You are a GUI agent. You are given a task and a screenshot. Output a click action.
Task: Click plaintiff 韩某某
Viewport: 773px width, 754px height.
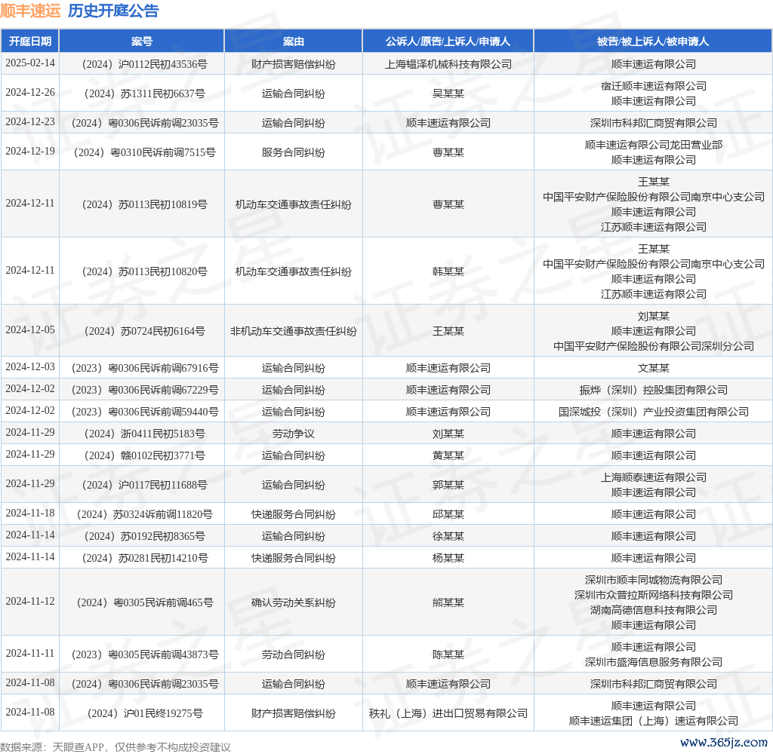pyautogui.click(x=448, y=271)
